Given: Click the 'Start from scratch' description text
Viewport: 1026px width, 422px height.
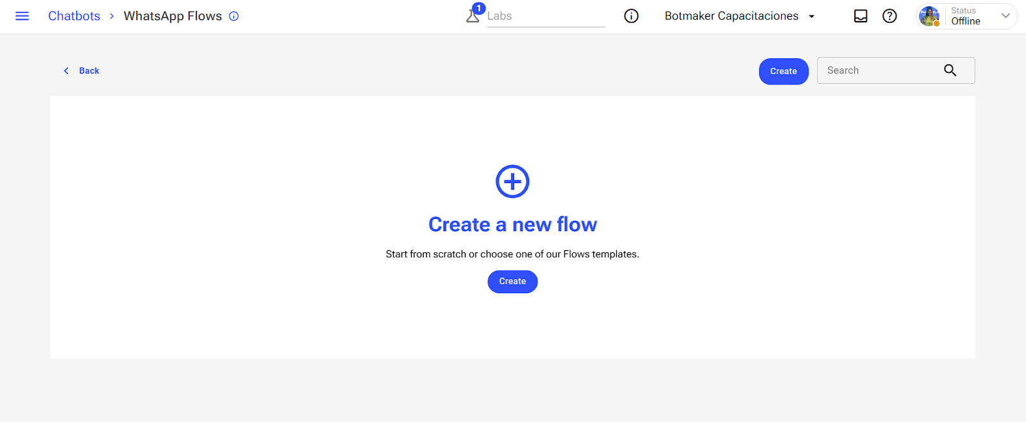Looking at the screenshot, I should (512, 254).
